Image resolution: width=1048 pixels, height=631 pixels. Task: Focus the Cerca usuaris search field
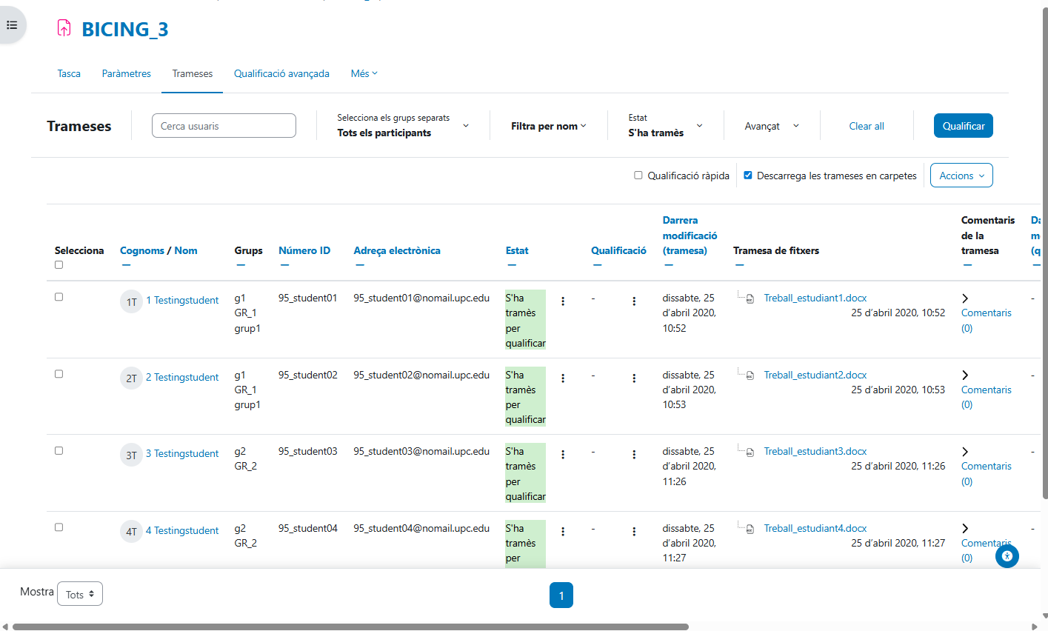(x=224, y=126)
